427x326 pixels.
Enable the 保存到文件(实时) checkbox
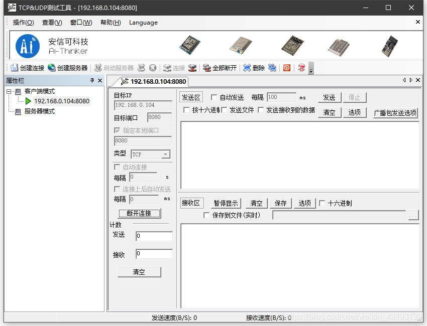tap(206, 215)
